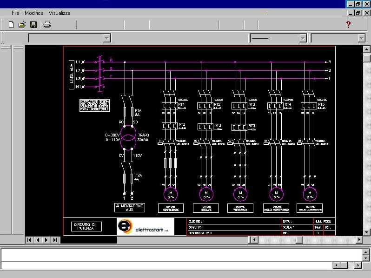Open help with the red question mark
The height and width of the screenshot is (278, 371).
[349, 25]
